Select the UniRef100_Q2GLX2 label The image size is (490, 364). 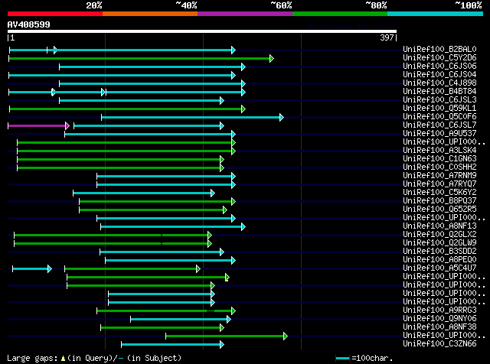(x=439, y=235)
